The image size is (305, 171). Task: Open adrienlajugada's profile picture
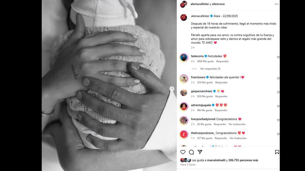[x=184, y=107]
